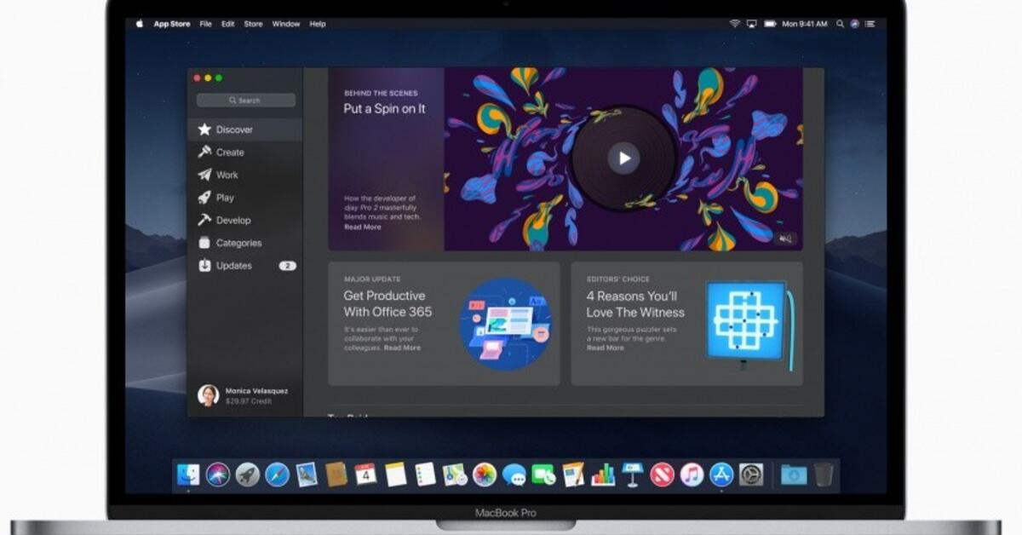Open Maps in the Dock
This screenshot has height=535, width=1022.
pos(455,475)
